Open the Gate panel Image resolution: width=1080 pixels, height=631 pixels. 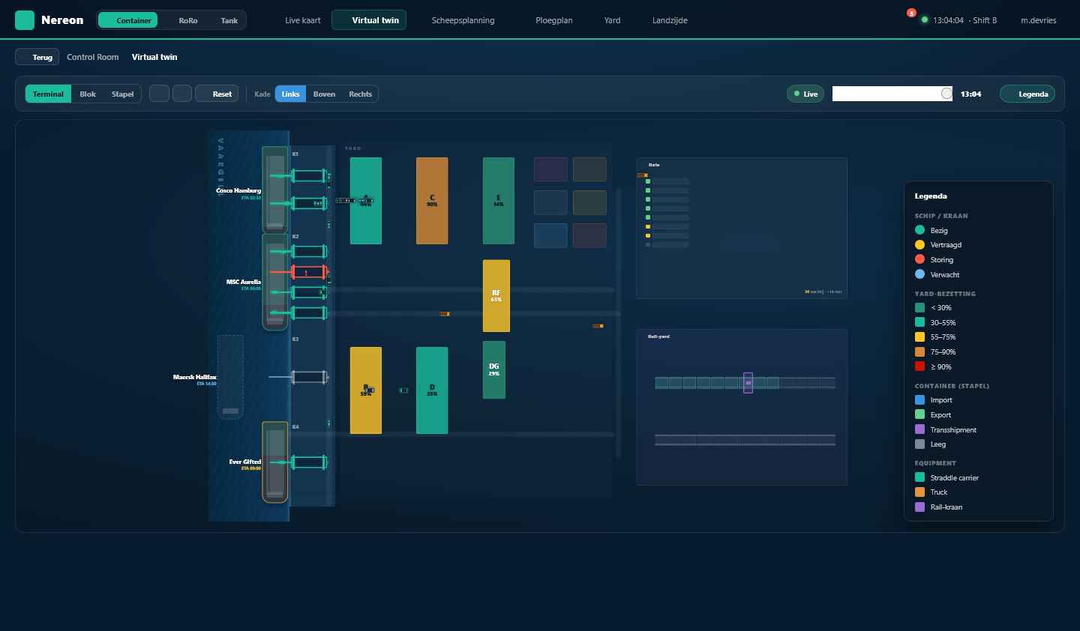(742, 228)
